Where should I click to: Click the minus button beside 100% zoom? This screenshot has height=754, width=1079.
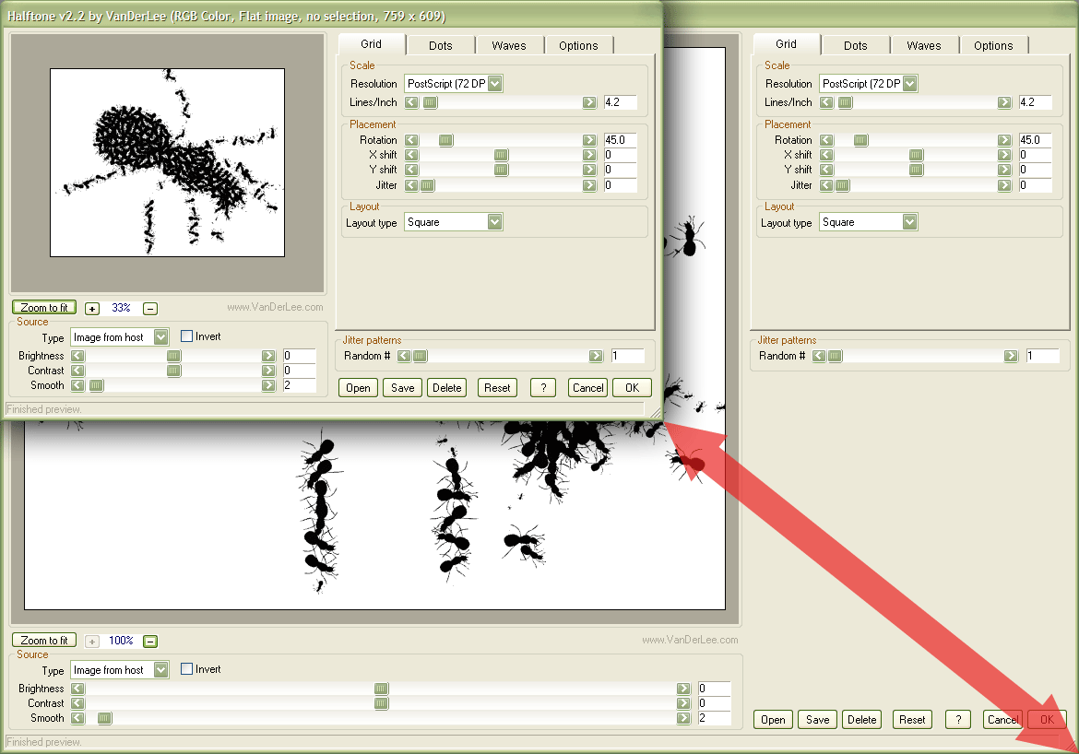point(150,641)
